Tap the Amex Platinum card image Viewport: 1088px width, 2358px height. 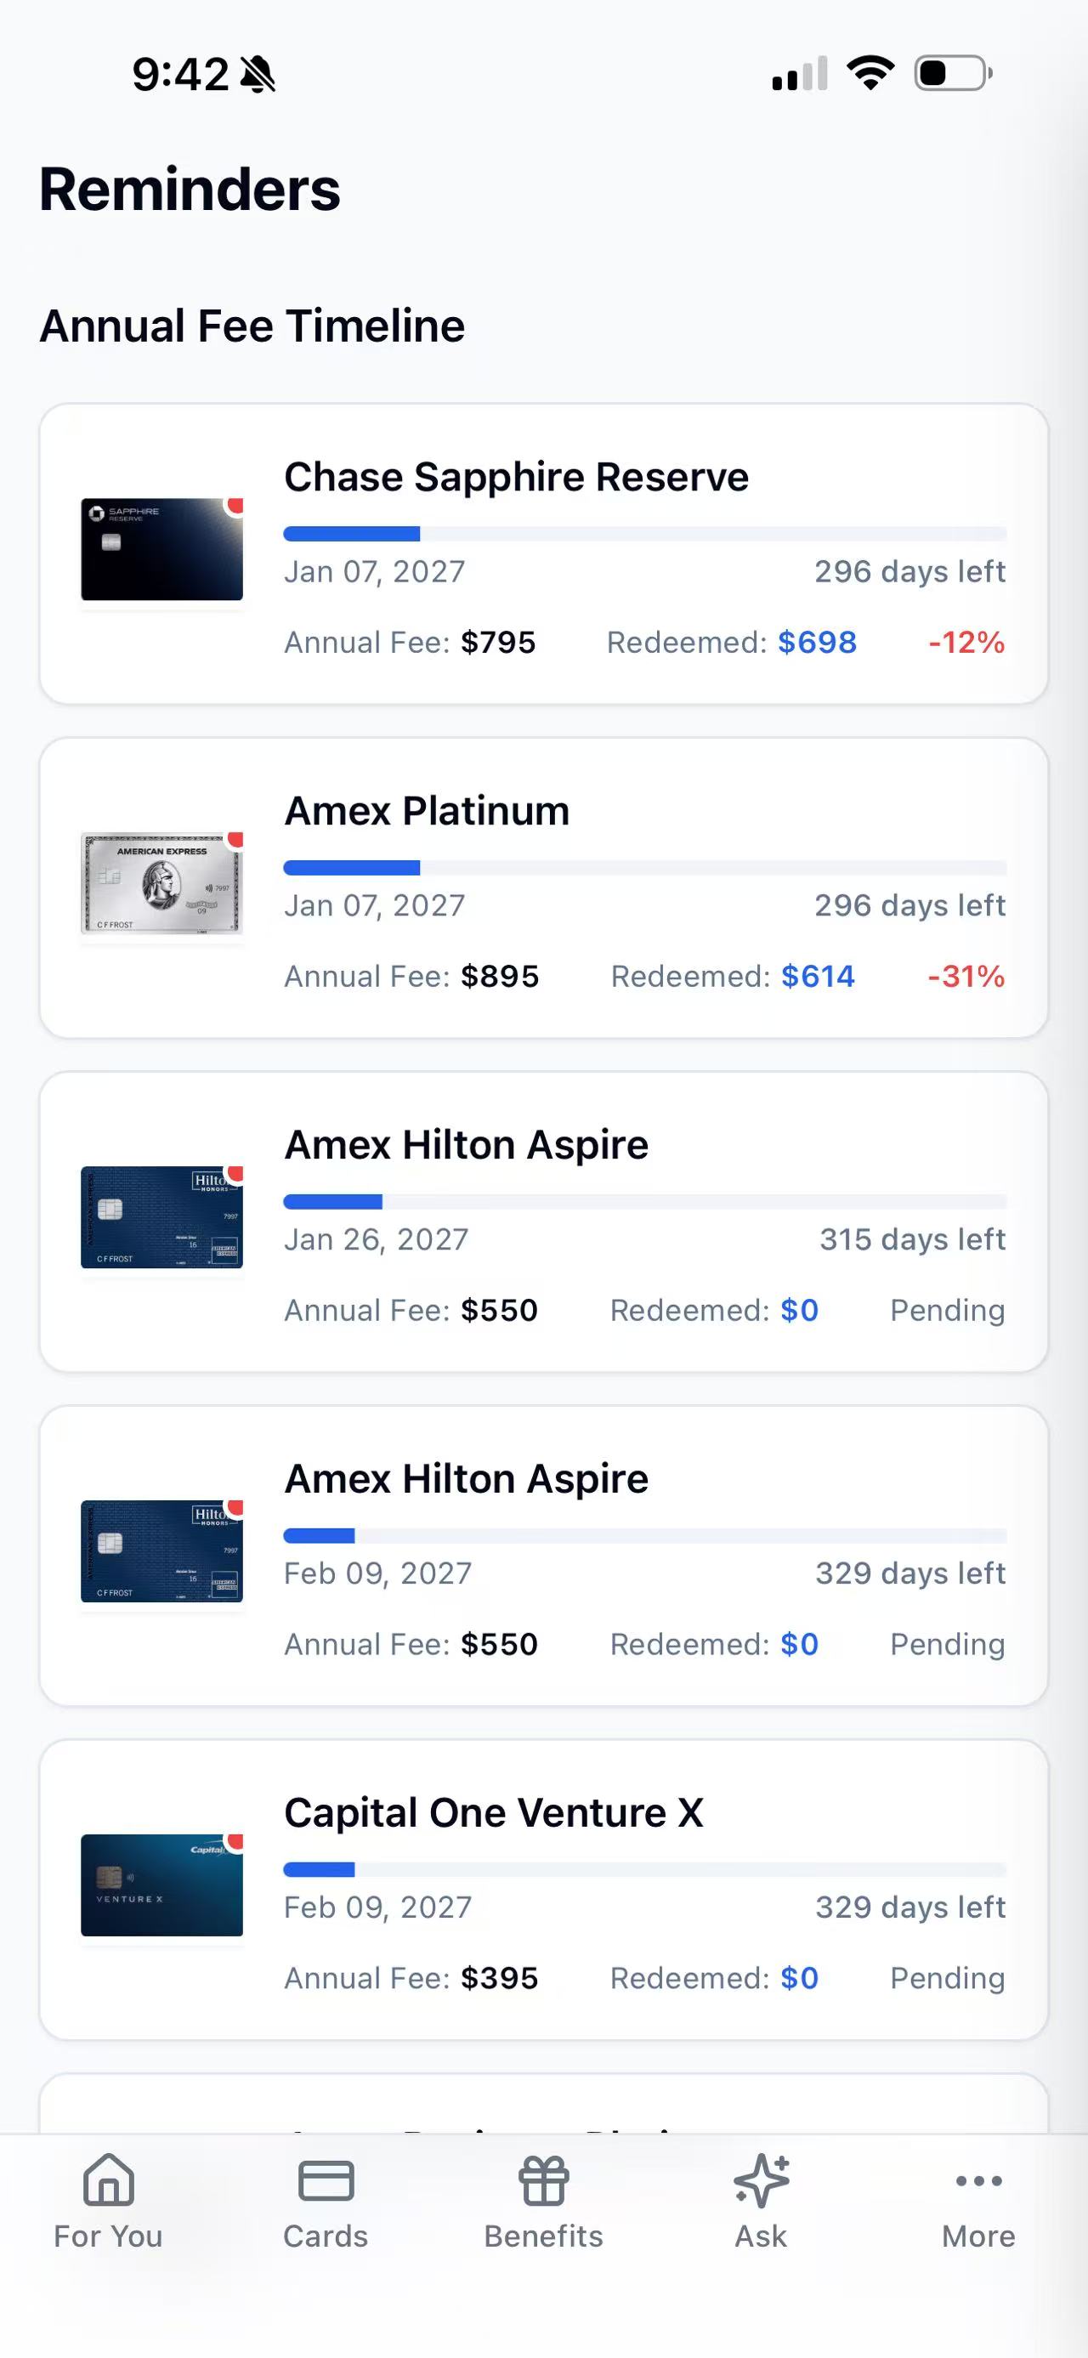[162, 883]
